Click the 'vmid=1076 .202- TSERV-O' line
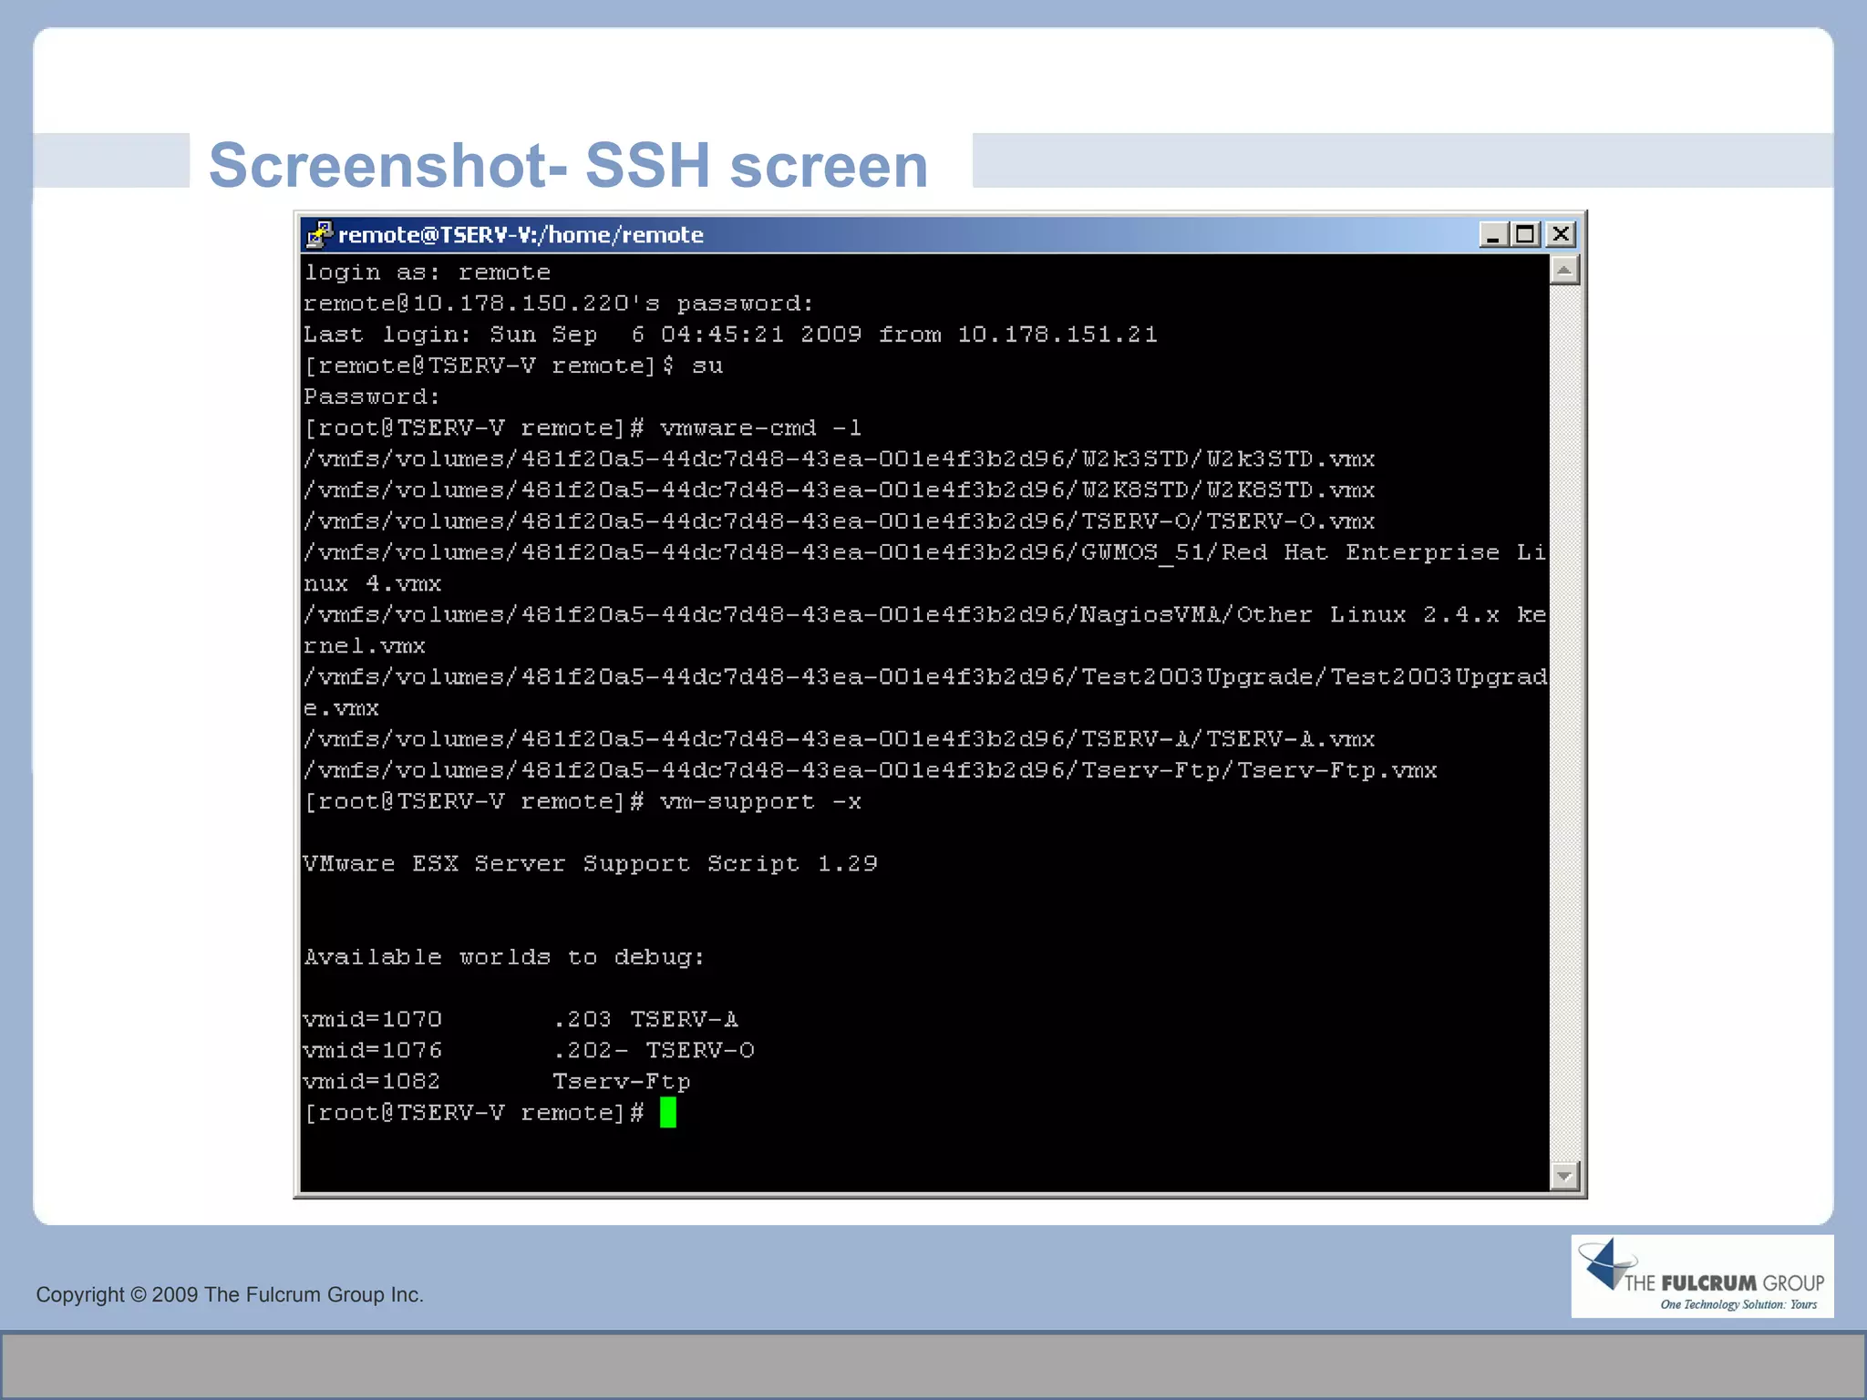Screen dimensions: 1867x1400 pos(529,1050)
